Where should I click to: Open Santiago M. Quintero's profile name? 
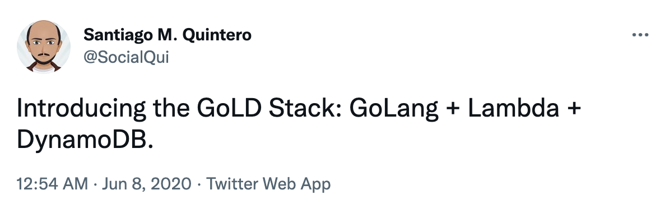[167, 35]
